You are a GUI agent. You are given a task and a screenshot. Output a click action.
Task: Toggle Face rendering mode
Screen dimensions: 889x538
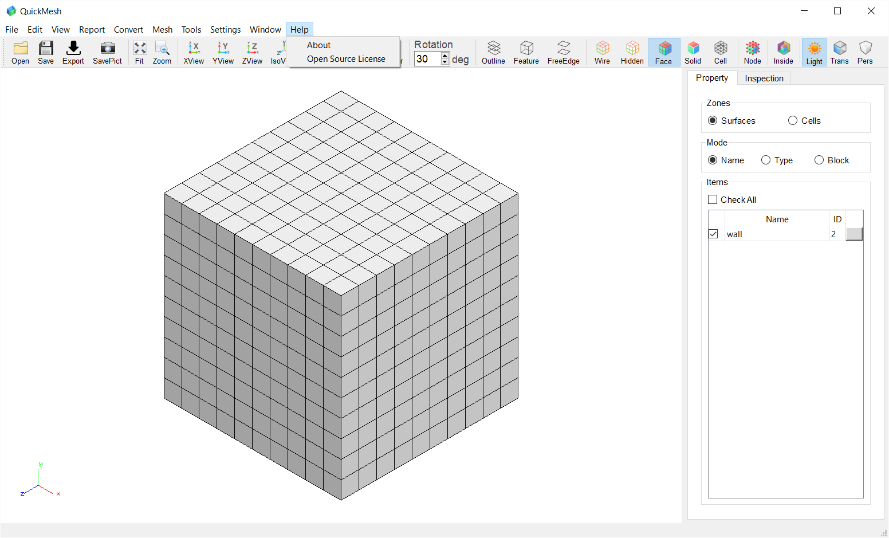[x=664, y=53]
